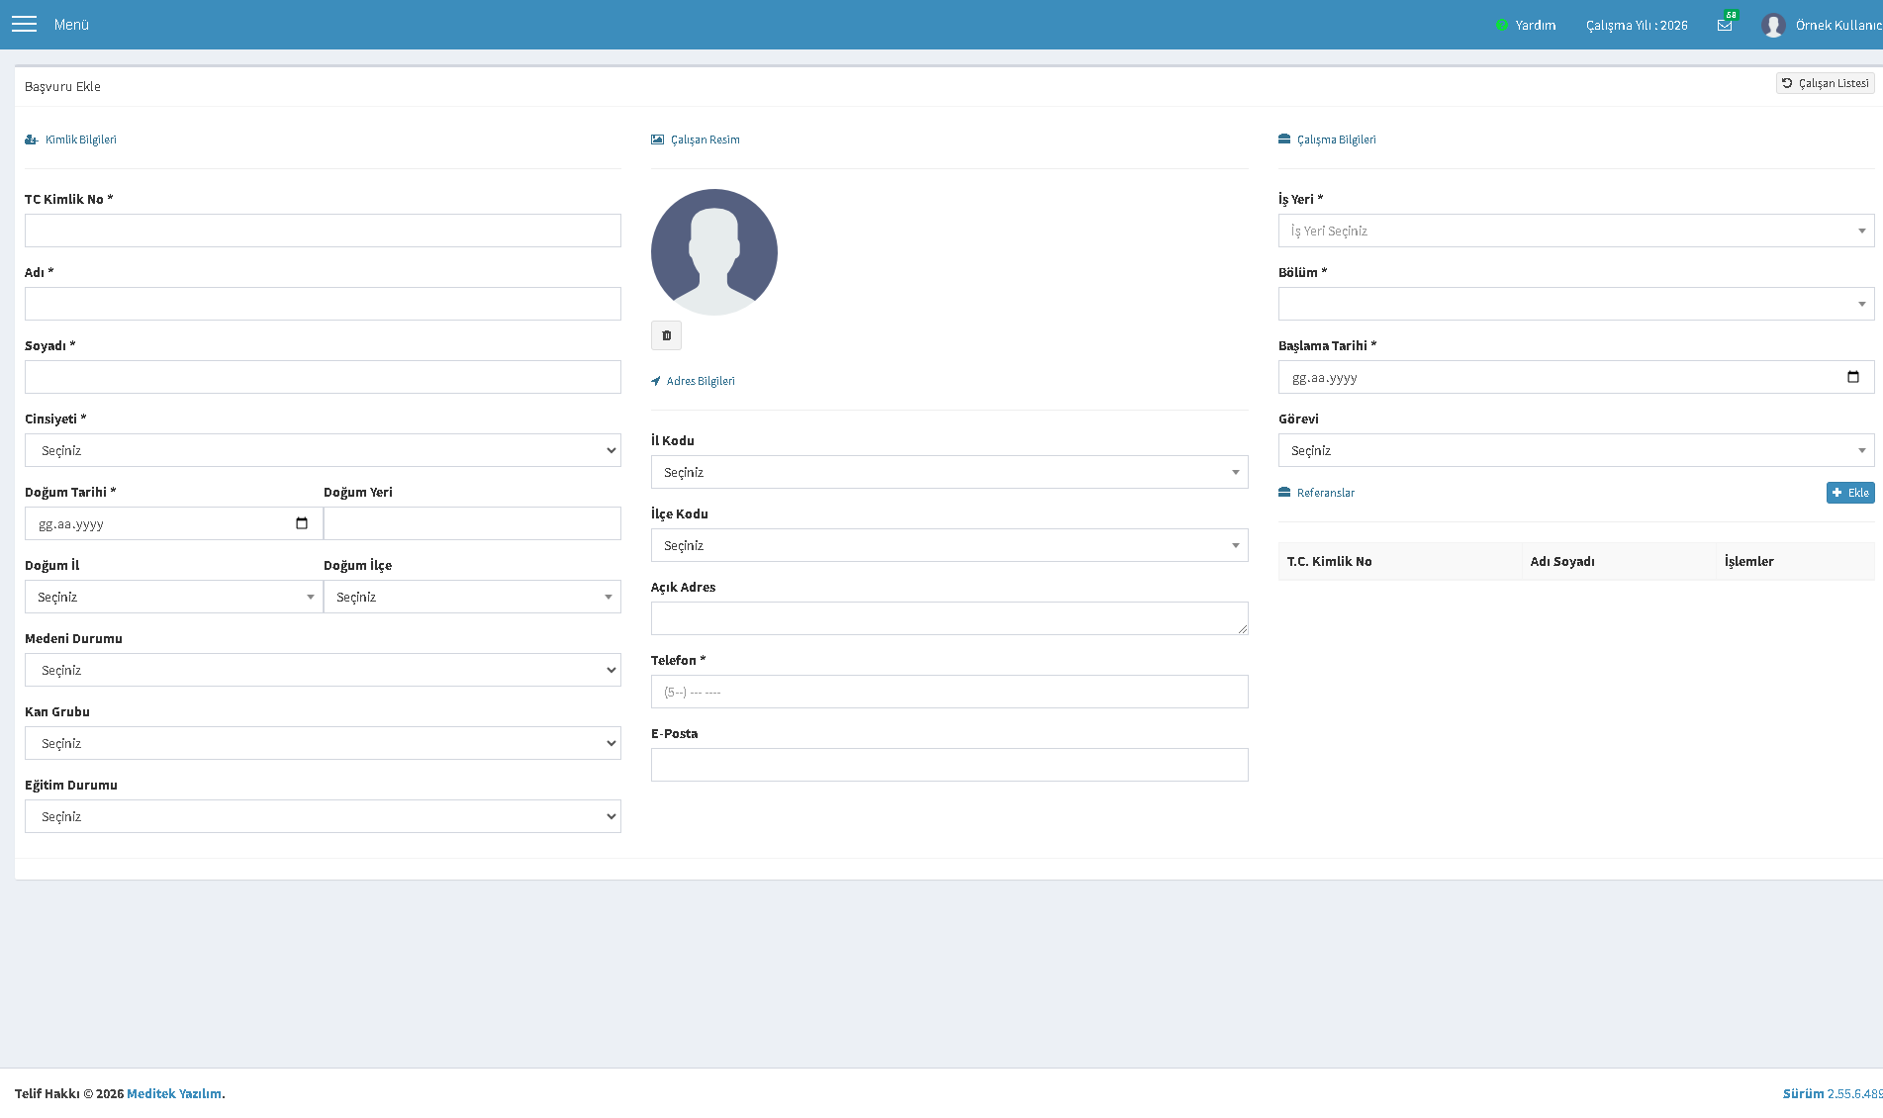1883x1118 pixels.
Task: Click the employee profile picture placeholder
Action: point(714,252)
